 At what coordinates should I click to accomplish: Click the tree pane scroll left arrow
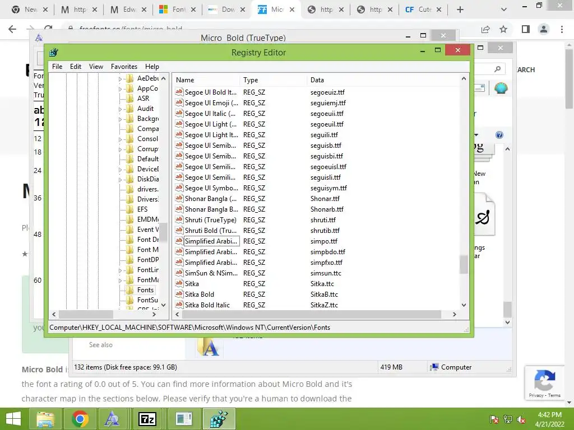point(54,314)
